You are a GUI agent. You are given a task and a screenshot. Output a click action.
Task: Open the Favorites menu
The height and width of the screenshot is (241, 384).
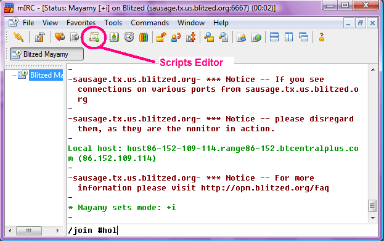(x=81, y=23)
